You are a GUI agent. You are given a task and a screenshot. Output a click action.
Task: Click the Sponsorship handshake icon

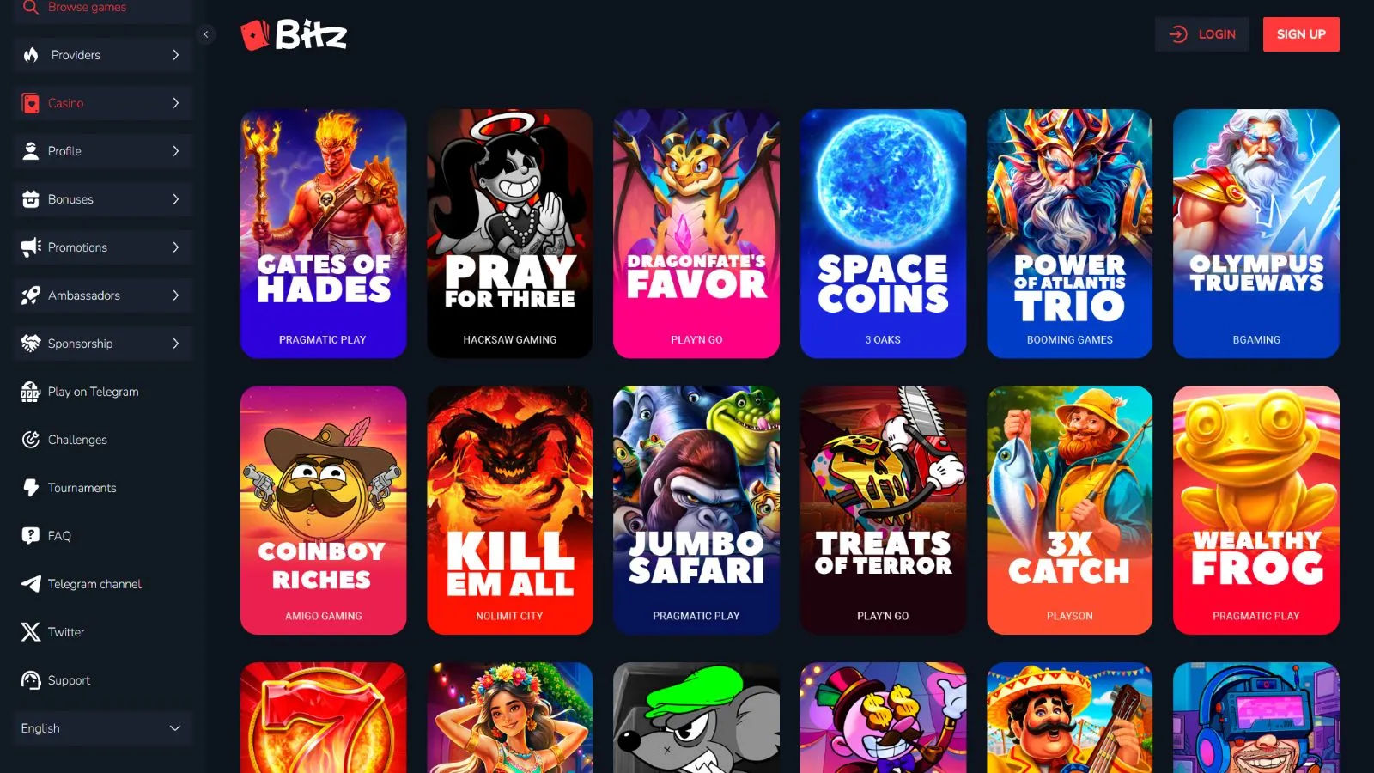(31, 344)
